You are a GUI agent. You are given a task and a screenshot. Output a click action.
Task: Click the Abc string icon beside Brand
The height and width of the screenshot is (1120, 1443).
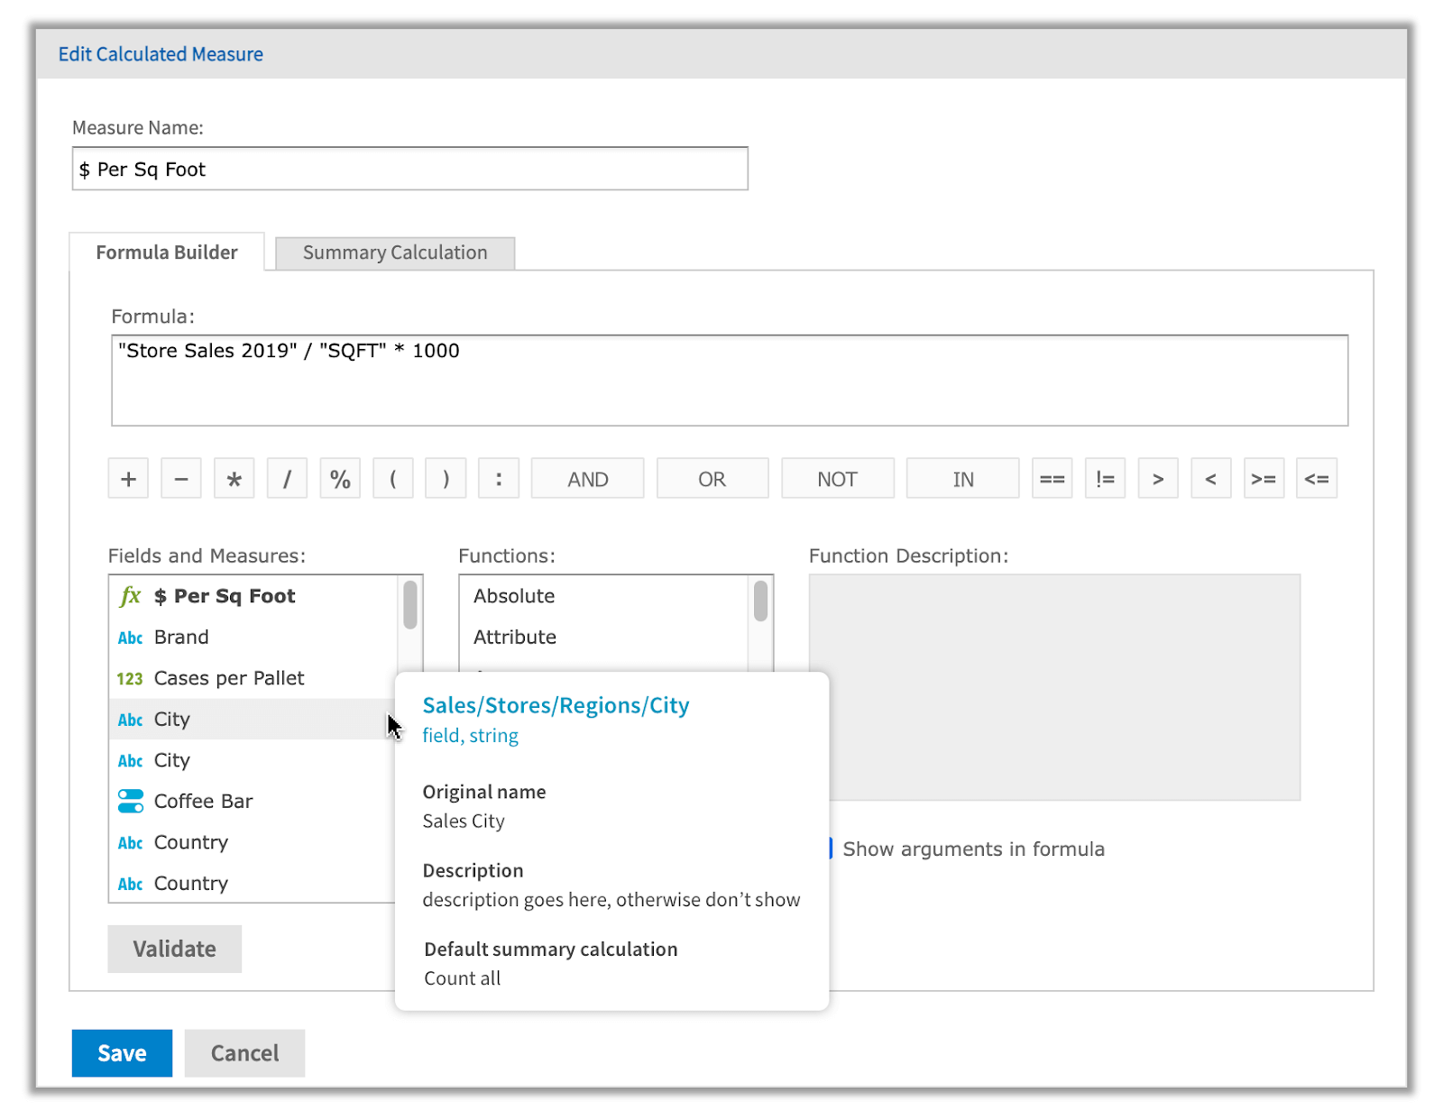(x=131, y=638)
